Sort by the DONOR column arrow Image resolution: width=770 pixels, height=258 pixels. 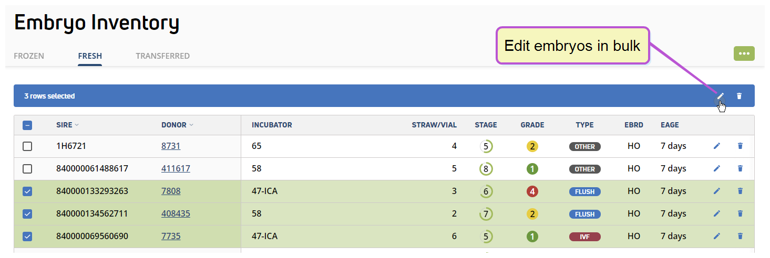(191, 125)
